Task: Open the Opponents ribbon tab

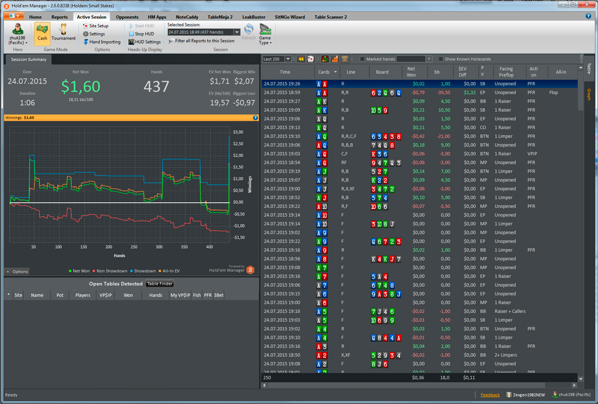Action: (127, 17)
